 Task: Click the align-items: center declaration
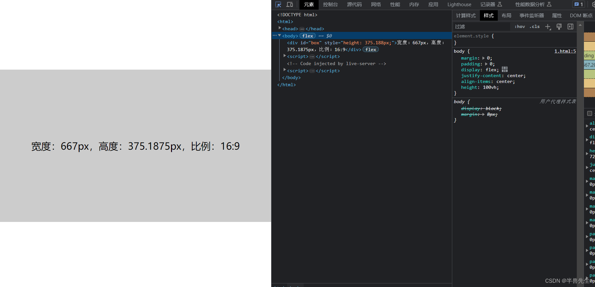click(x=488, y=82)
